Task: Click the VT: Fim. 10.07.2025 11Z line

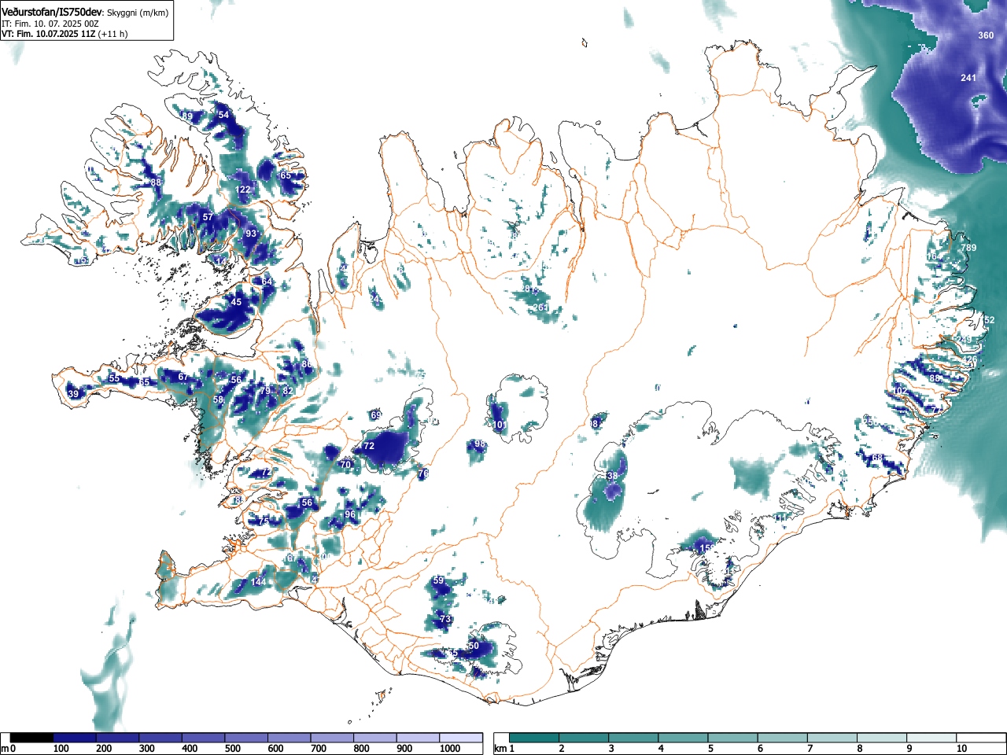Action: pos(48,34)
